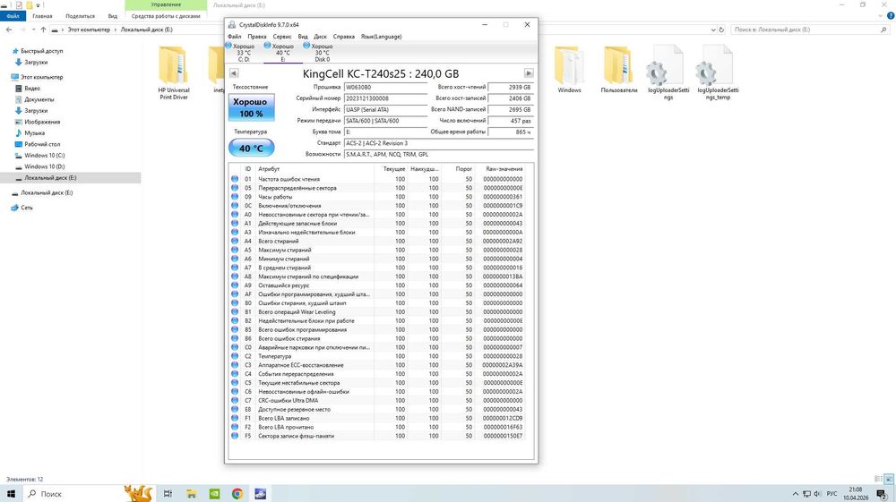Open the Справка menu
The width and height of the screenshot is (896, 502).
(344, 37)
